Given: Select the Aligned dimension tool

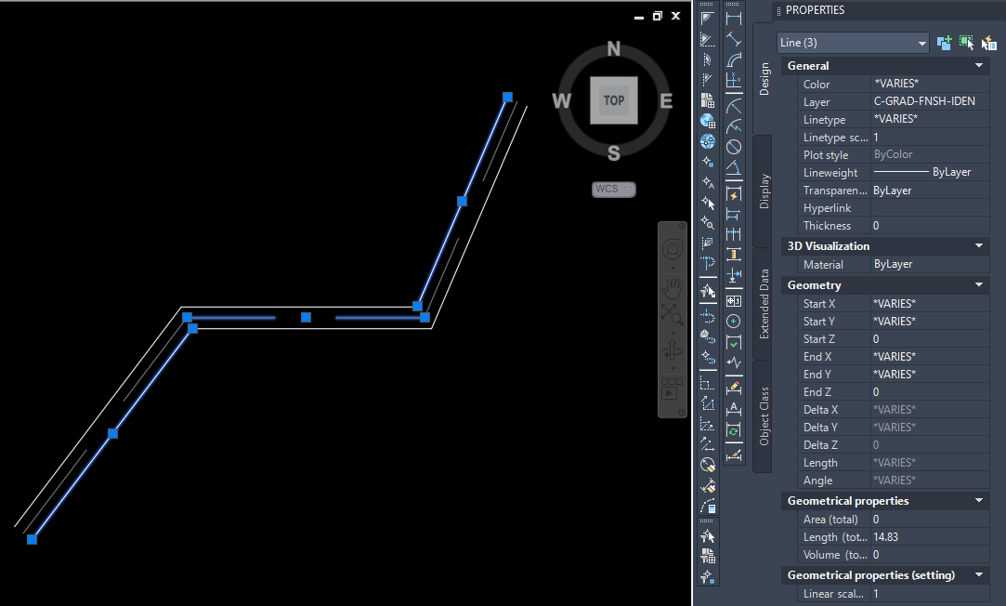Looking at the screenshot, I should pos(733,39).
